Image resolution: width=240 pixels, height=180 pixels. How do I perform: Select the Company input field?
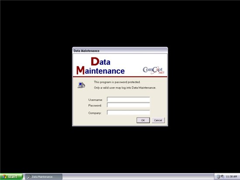click(x=128, y=113)
